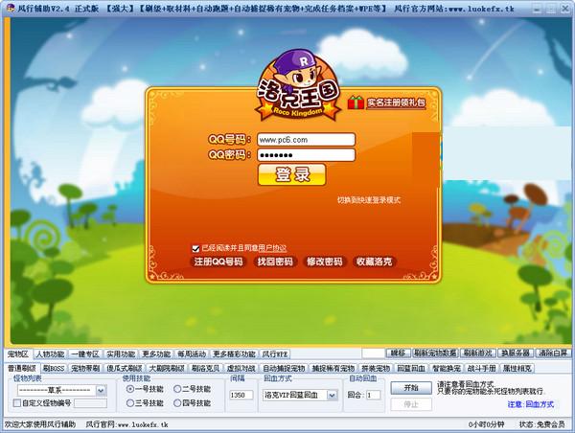The height and width of the screenshot is (433, 575).
Task: Select the 拼装宠物 sub-tab
Action: click(376, 369)
